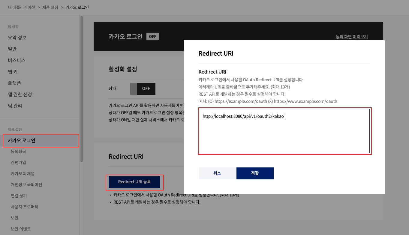409x235 pixels.
Task: Open 비즈니스 in sidebar
Action: 17,60
